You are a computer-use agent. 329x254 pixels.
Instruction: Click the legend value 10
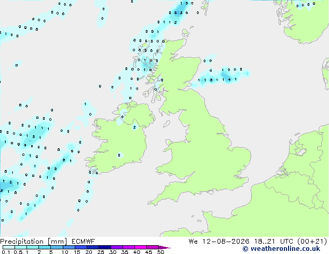(65, 252)
